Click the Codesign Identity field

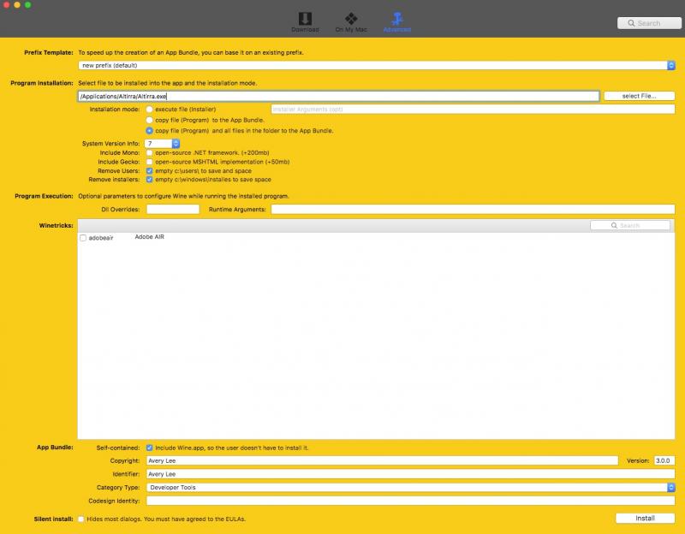[x=411, y=501]
